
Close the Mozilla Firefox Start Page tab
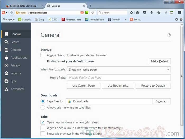click(43, 6)
